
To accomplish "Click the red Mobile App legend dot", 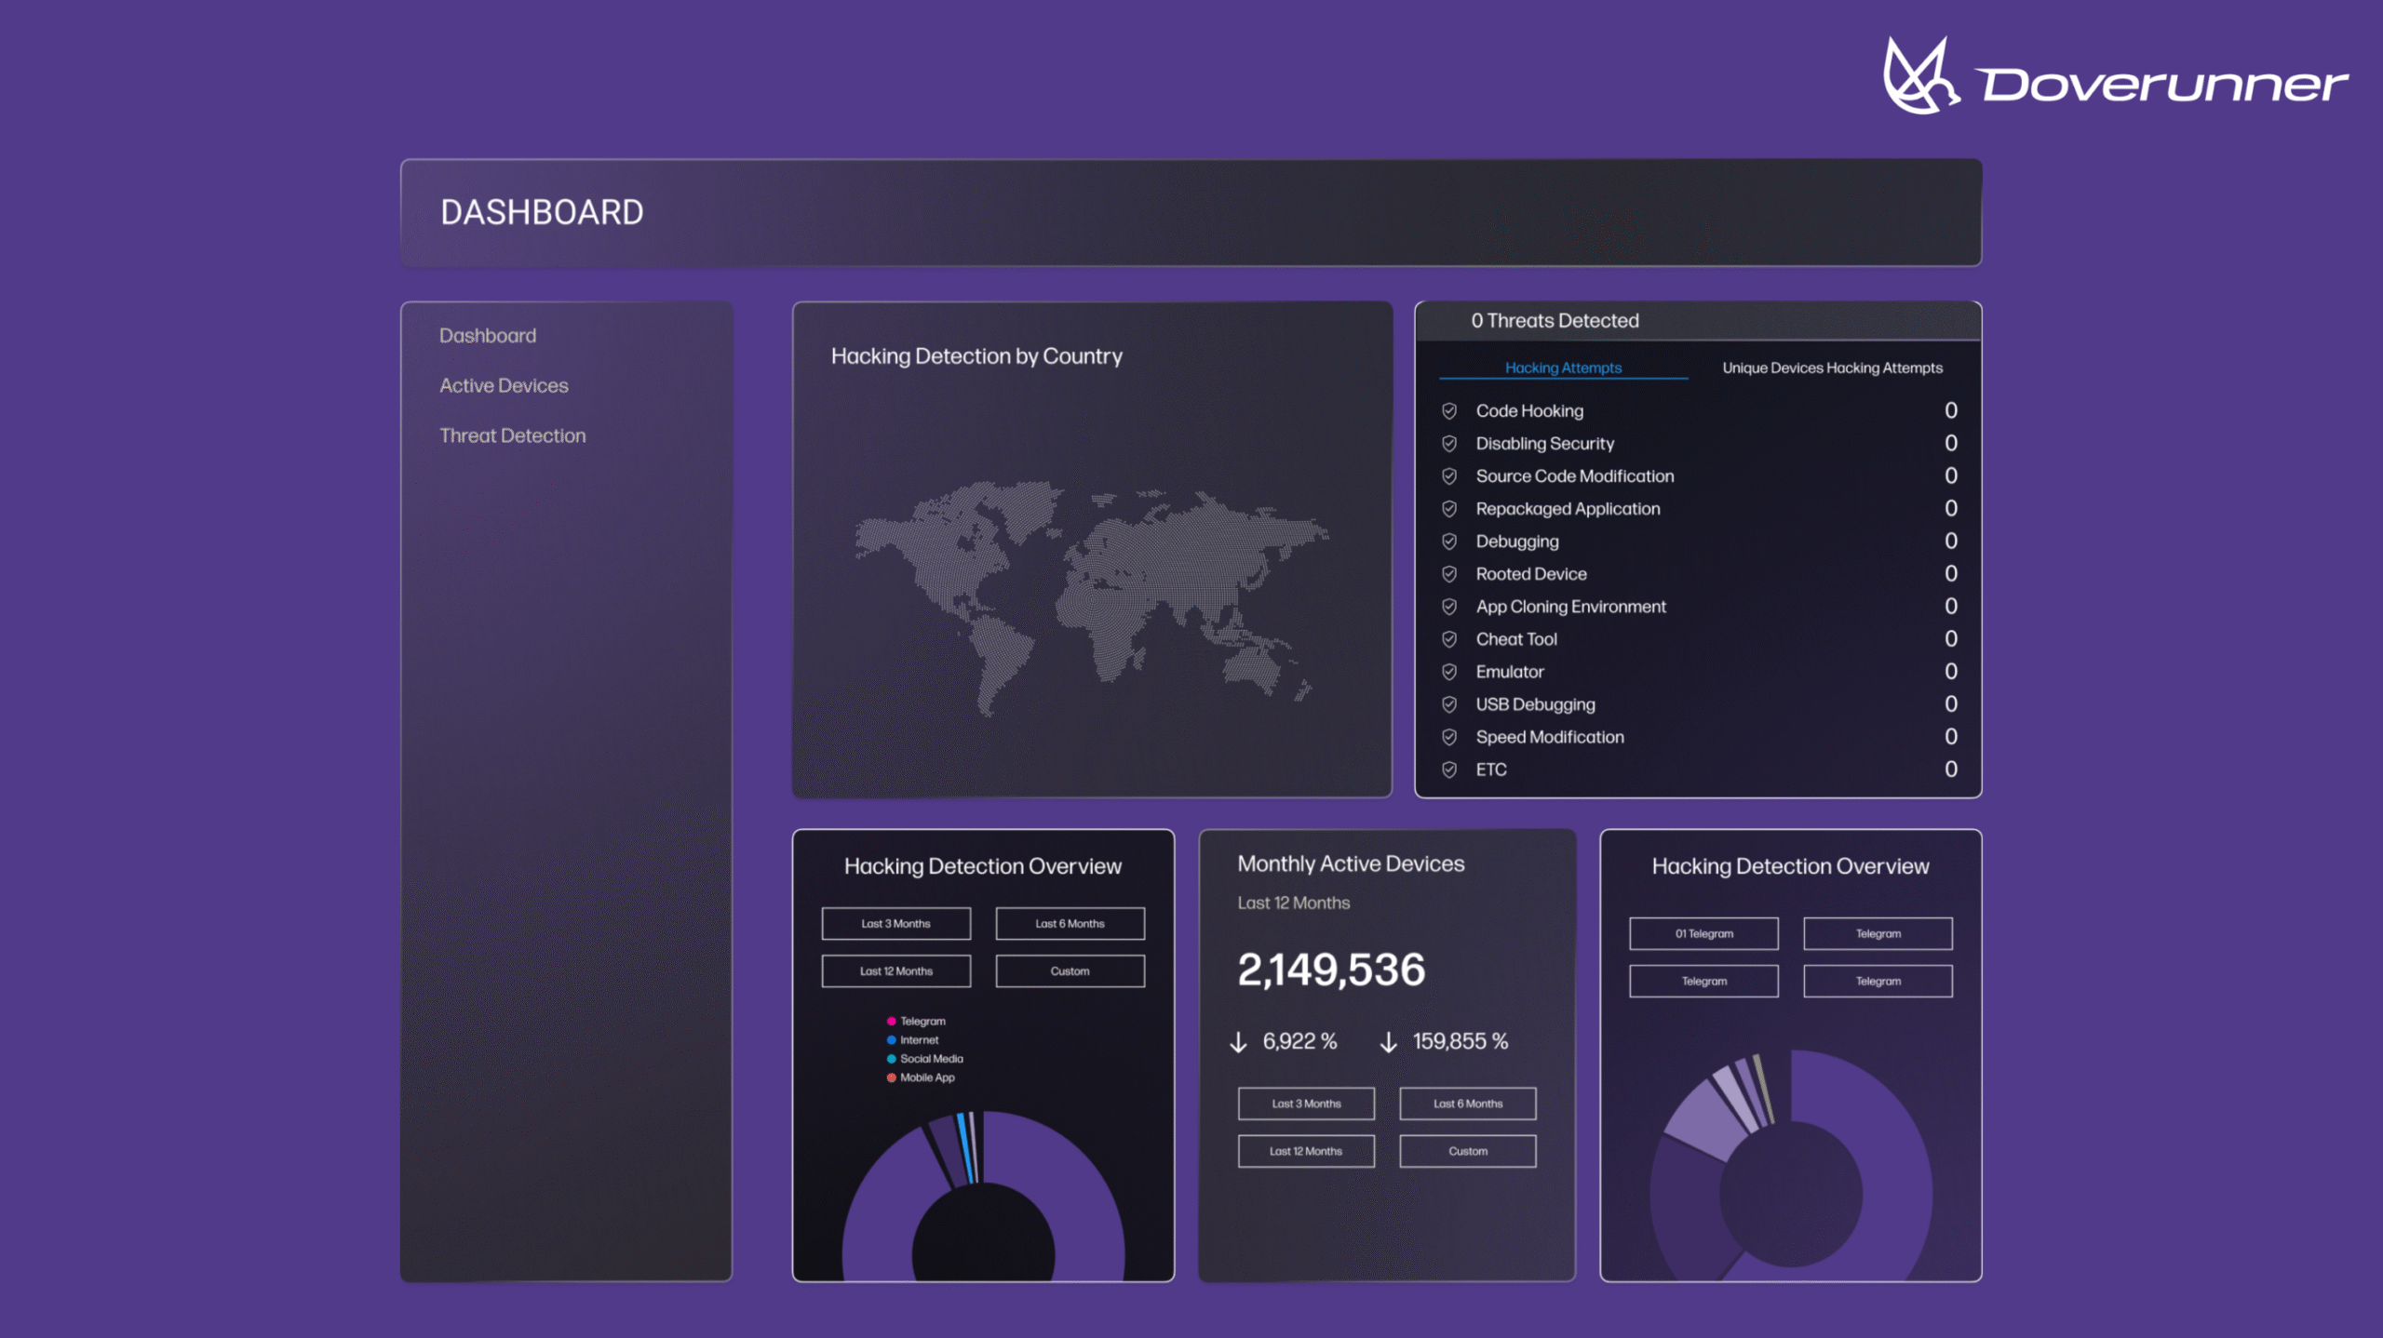I will tap(891, 1077).
